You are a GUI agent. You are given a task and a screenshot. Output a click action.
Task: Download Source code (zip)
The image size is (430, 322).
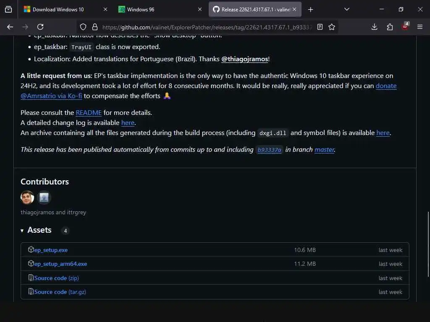click(57, 278)
